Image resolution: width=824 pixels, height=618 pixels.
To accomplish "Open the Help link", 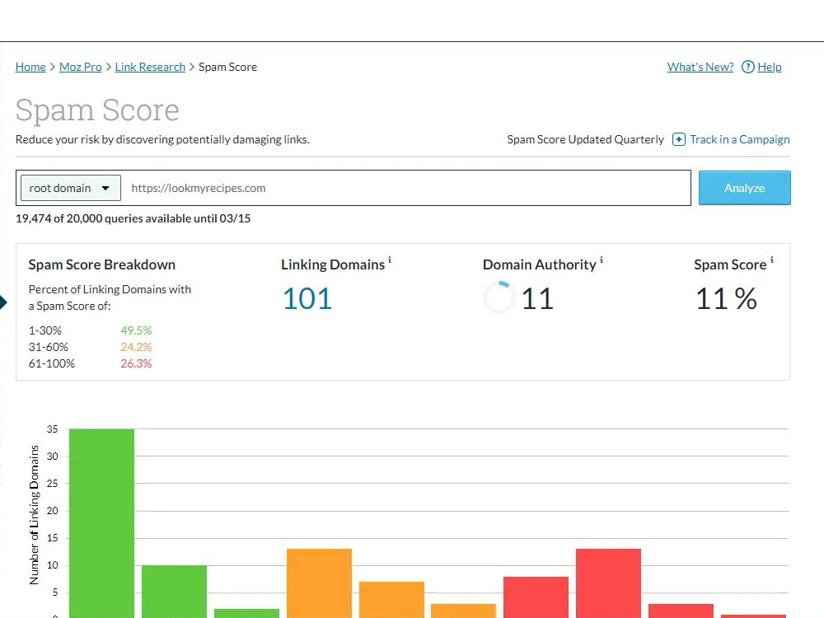I will click(x=770, y=67).
